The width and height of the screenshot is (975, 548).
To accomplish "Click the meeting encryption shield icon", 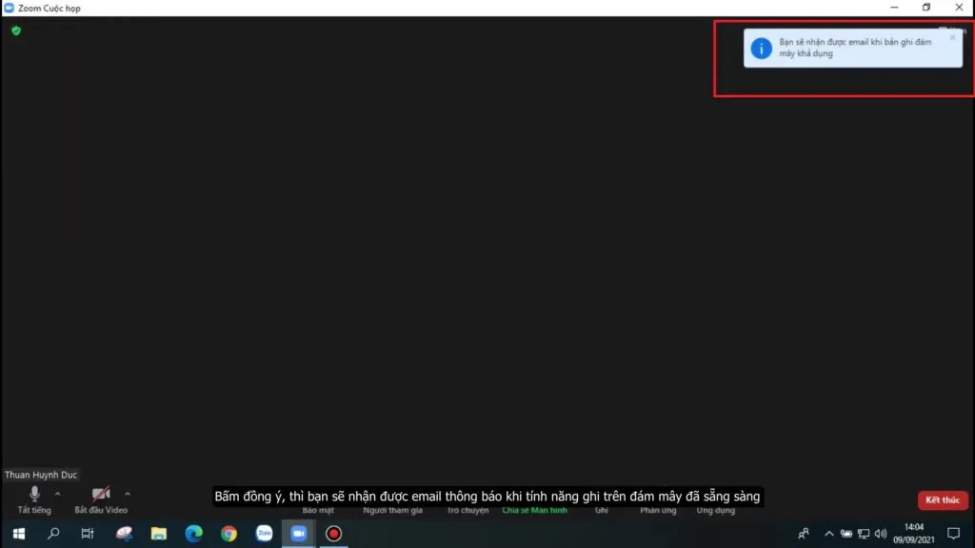I will click(x=15, y=30).
